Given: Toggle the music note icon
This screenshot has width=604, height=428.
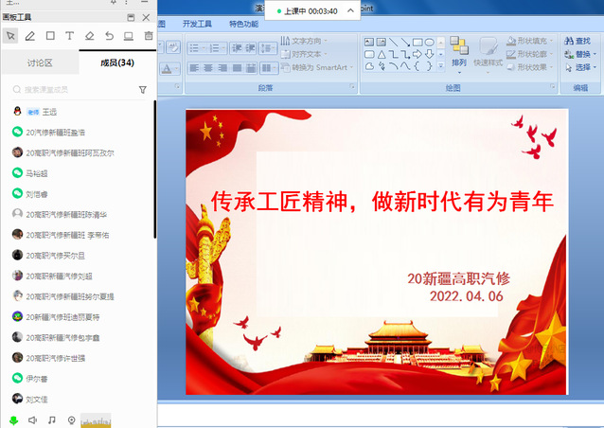Looking at the screenshot, I should pos(52,419).
